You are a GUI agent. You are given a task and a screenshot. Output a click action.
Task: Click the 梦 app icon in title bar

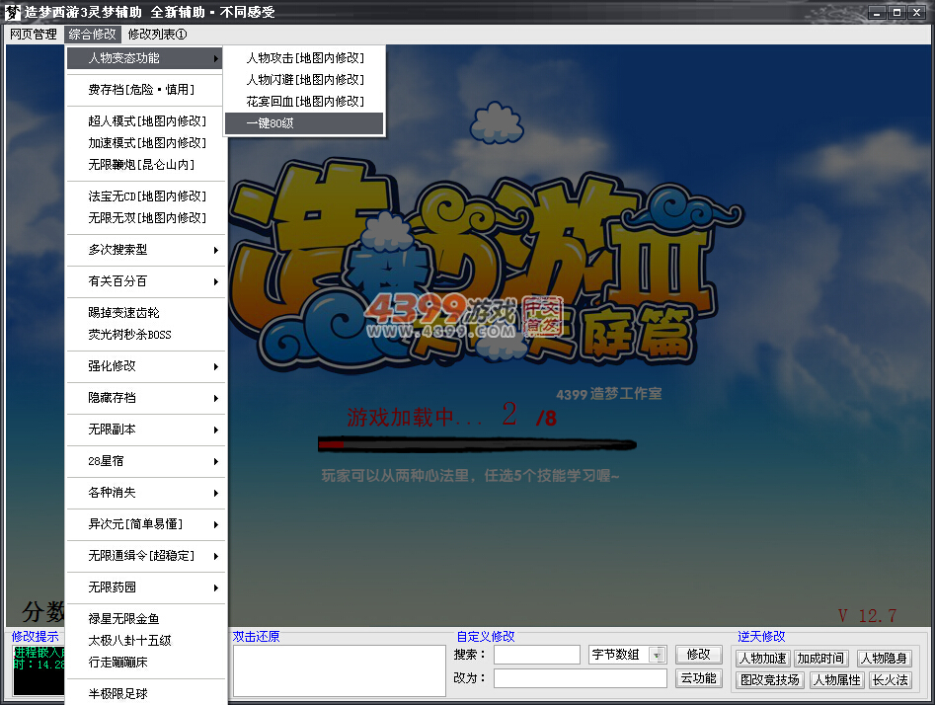pos(13,12)
